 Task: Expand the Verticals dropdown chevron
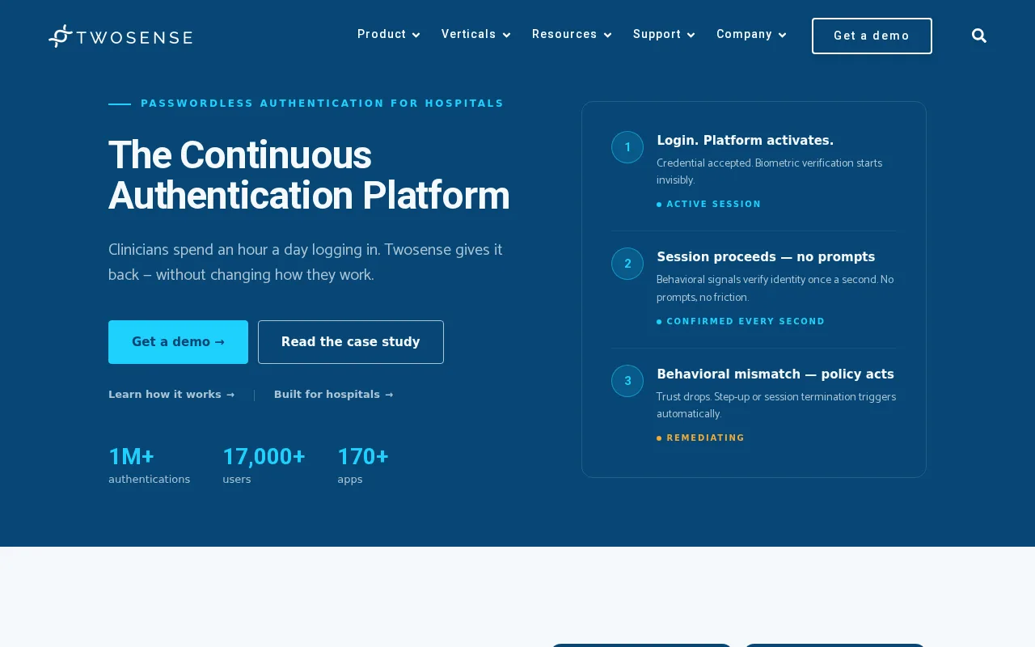(507, 35)
